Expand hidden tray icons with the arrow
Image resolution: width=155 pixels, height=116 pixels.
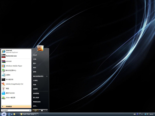[142, 114]
